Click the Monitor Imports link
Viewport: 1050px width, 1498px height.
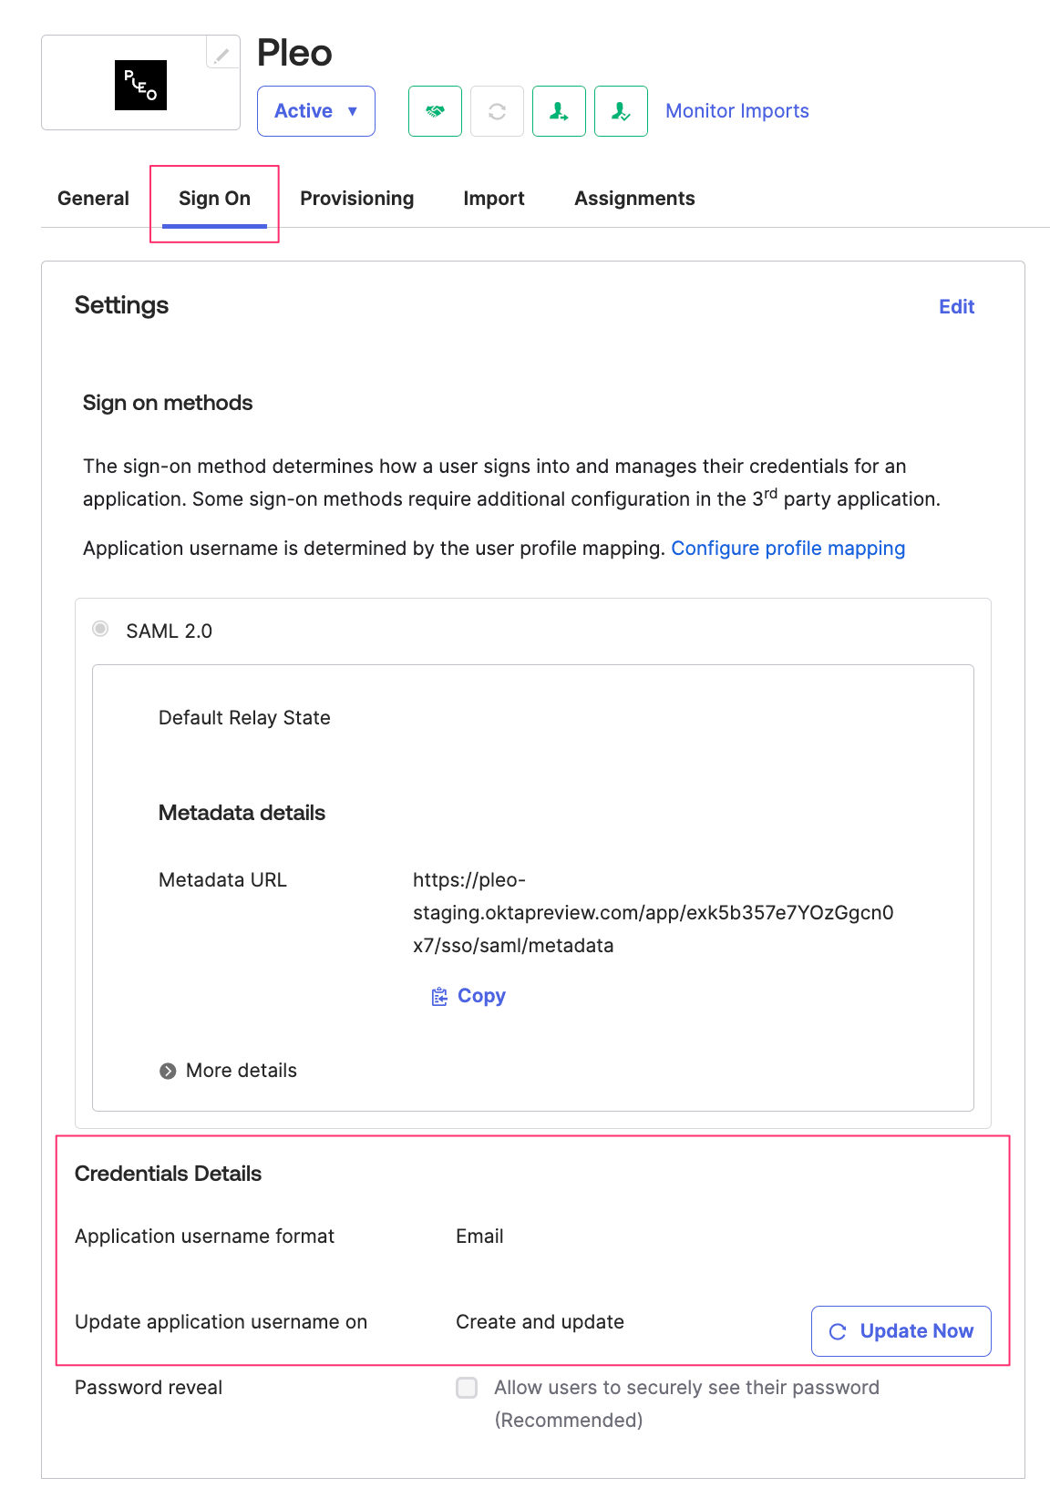pos(736,110)
